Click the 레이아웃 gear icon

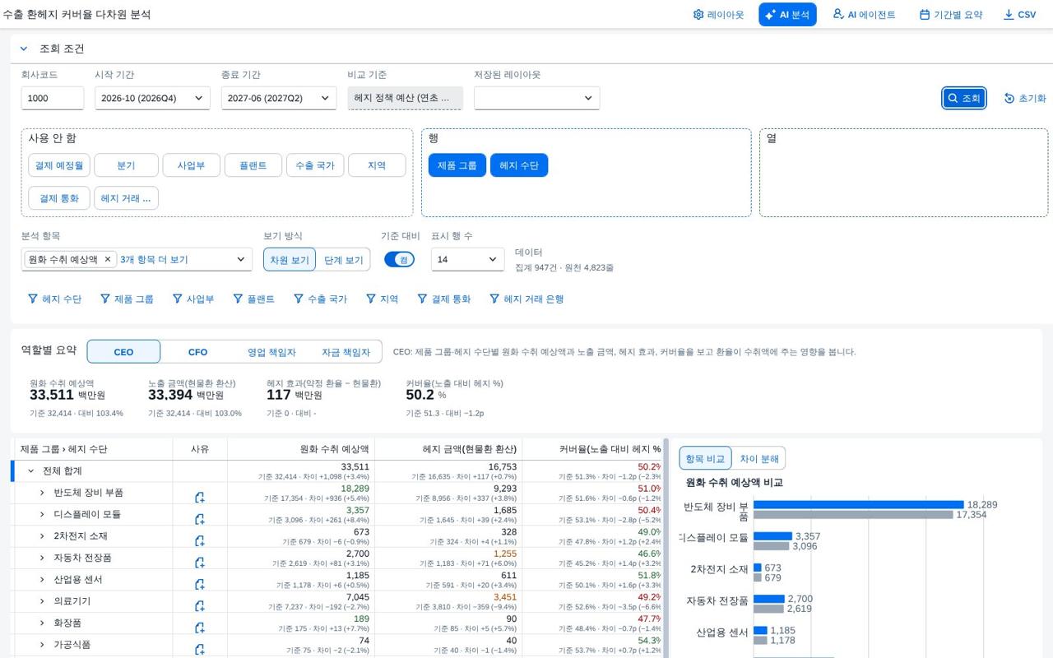(x=698, y=15)
